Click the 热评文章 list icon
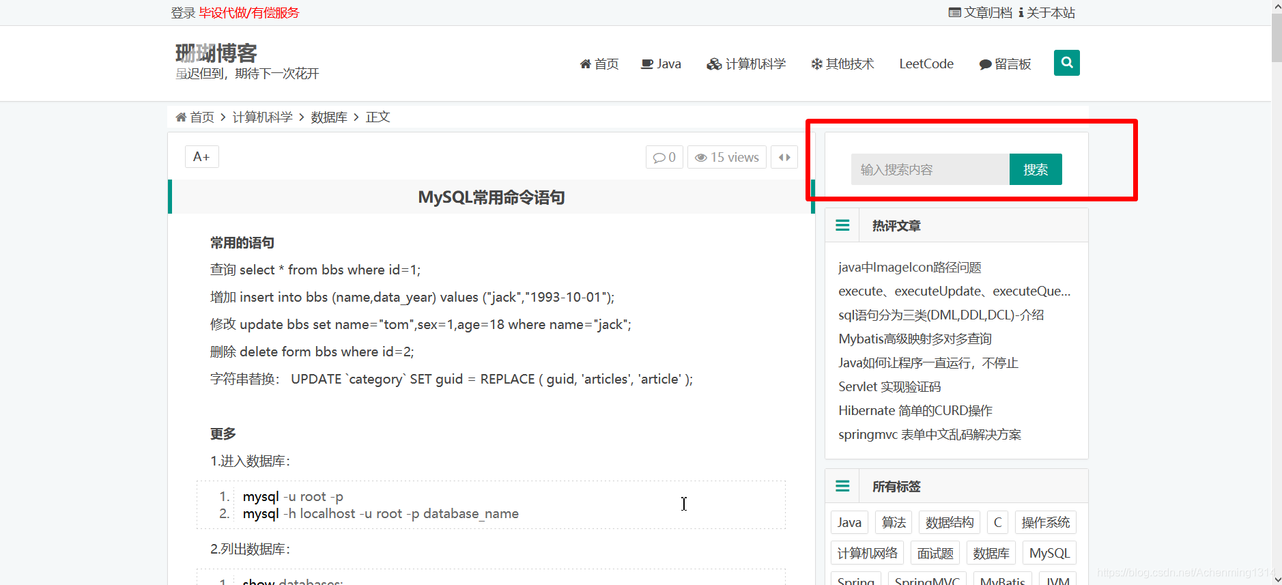1282x585 pixels. (842, 225)
